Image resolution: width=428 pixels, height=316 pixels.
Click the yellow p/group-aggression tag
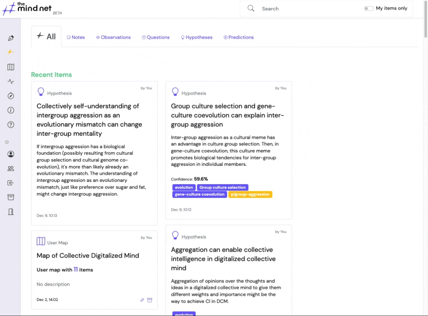(x=250, y=194)
